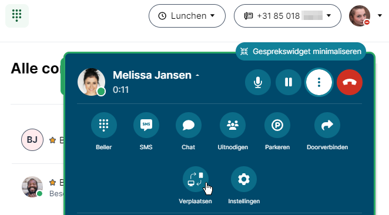
Task: Send an SMS from call widget
Action: [146, 125]
